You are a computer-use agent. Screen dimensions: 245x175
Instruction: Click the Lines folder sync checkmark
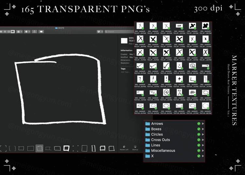coord(199,145)
